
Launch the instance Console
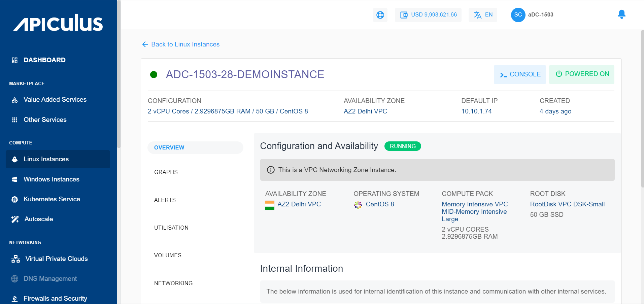click(520, 74)
